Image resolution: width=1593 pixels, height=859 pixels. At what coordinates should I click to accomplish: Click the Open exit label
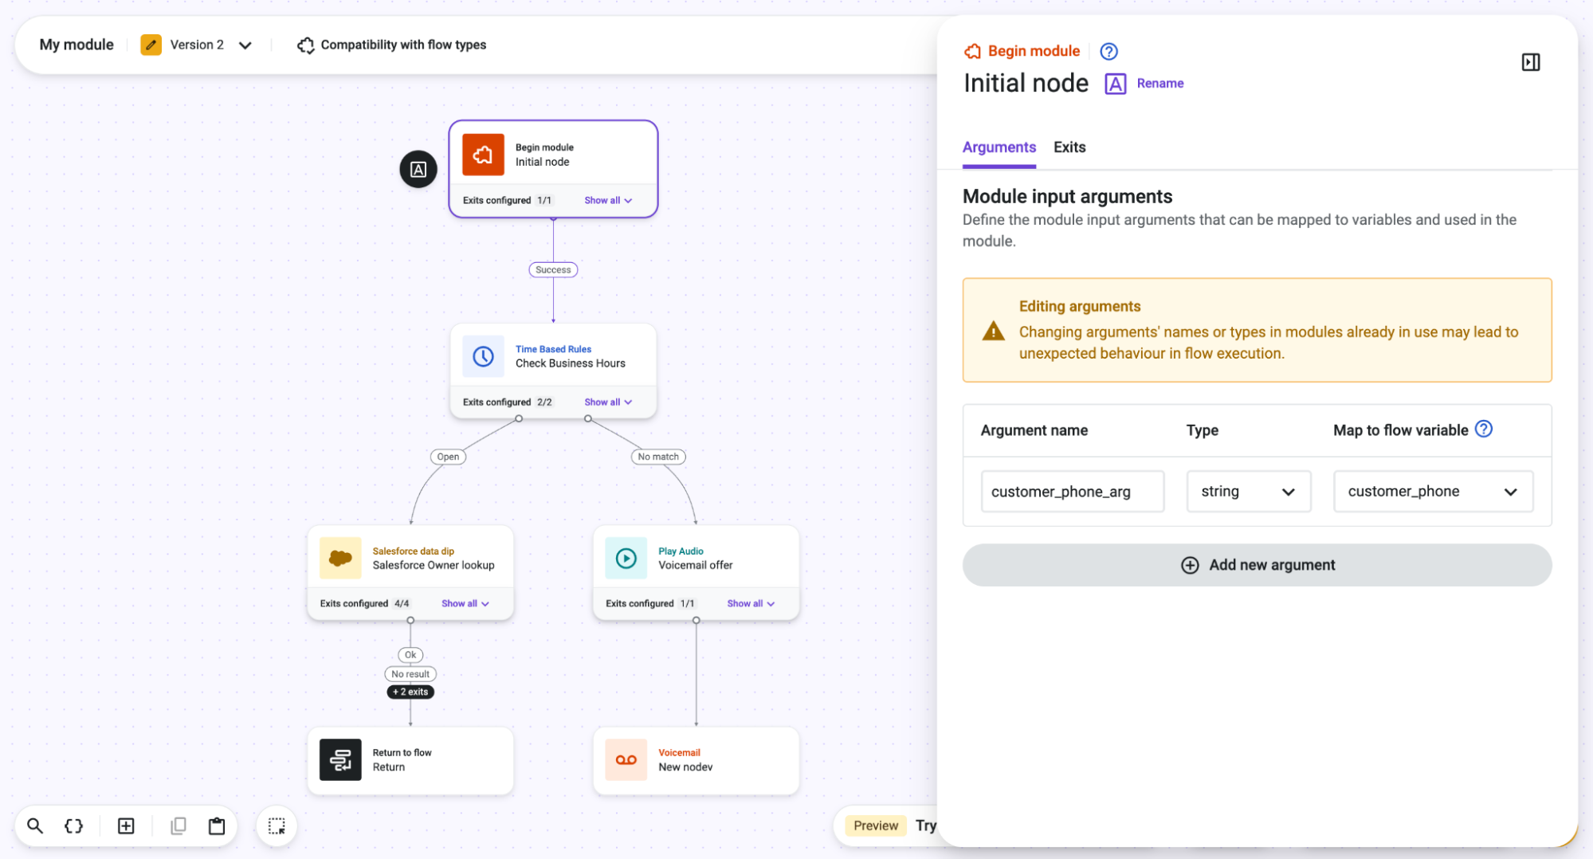click(448, 457)
